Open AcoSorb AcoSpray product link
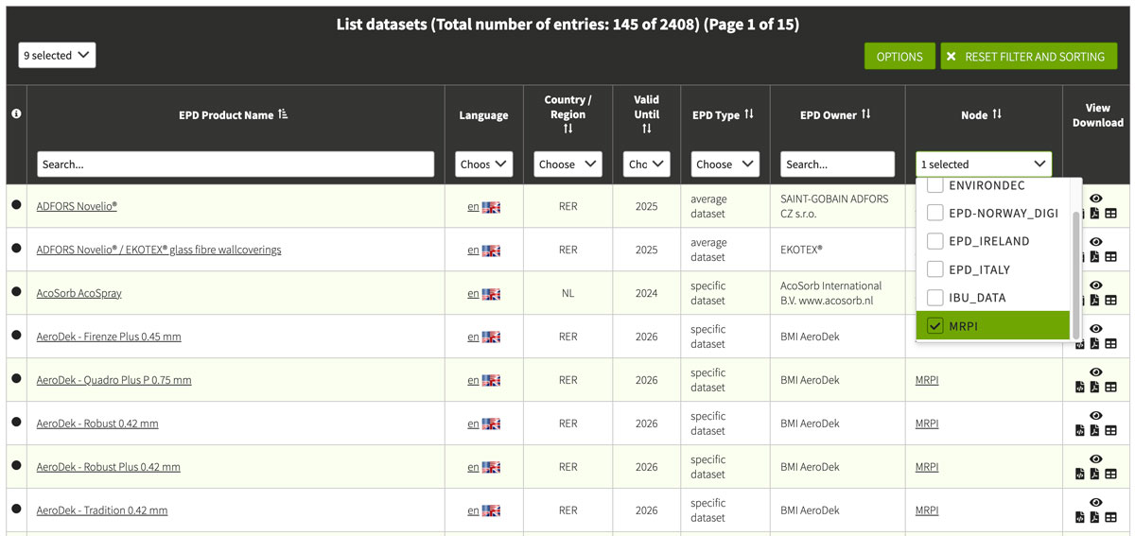 [79, 293]
